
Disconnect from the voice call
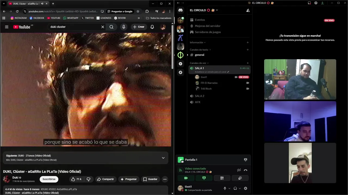point(246,170)
